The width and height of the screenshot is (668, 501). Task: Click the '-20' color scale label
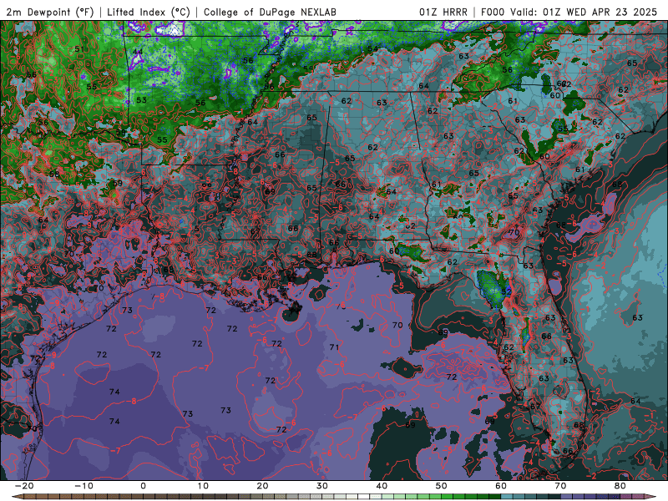pyautogui.click(x=24, y=486)
